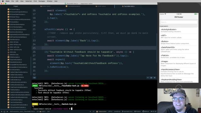Click the close-all X icon in status bar
This screenshot has height=113, width=201.
7,112
